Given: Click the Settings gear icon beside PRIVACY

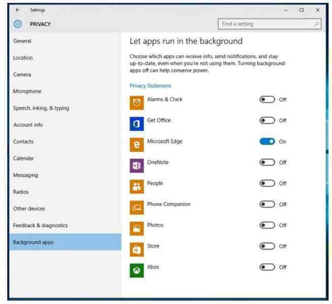Looking at the screenshot, I should (18, 24).
